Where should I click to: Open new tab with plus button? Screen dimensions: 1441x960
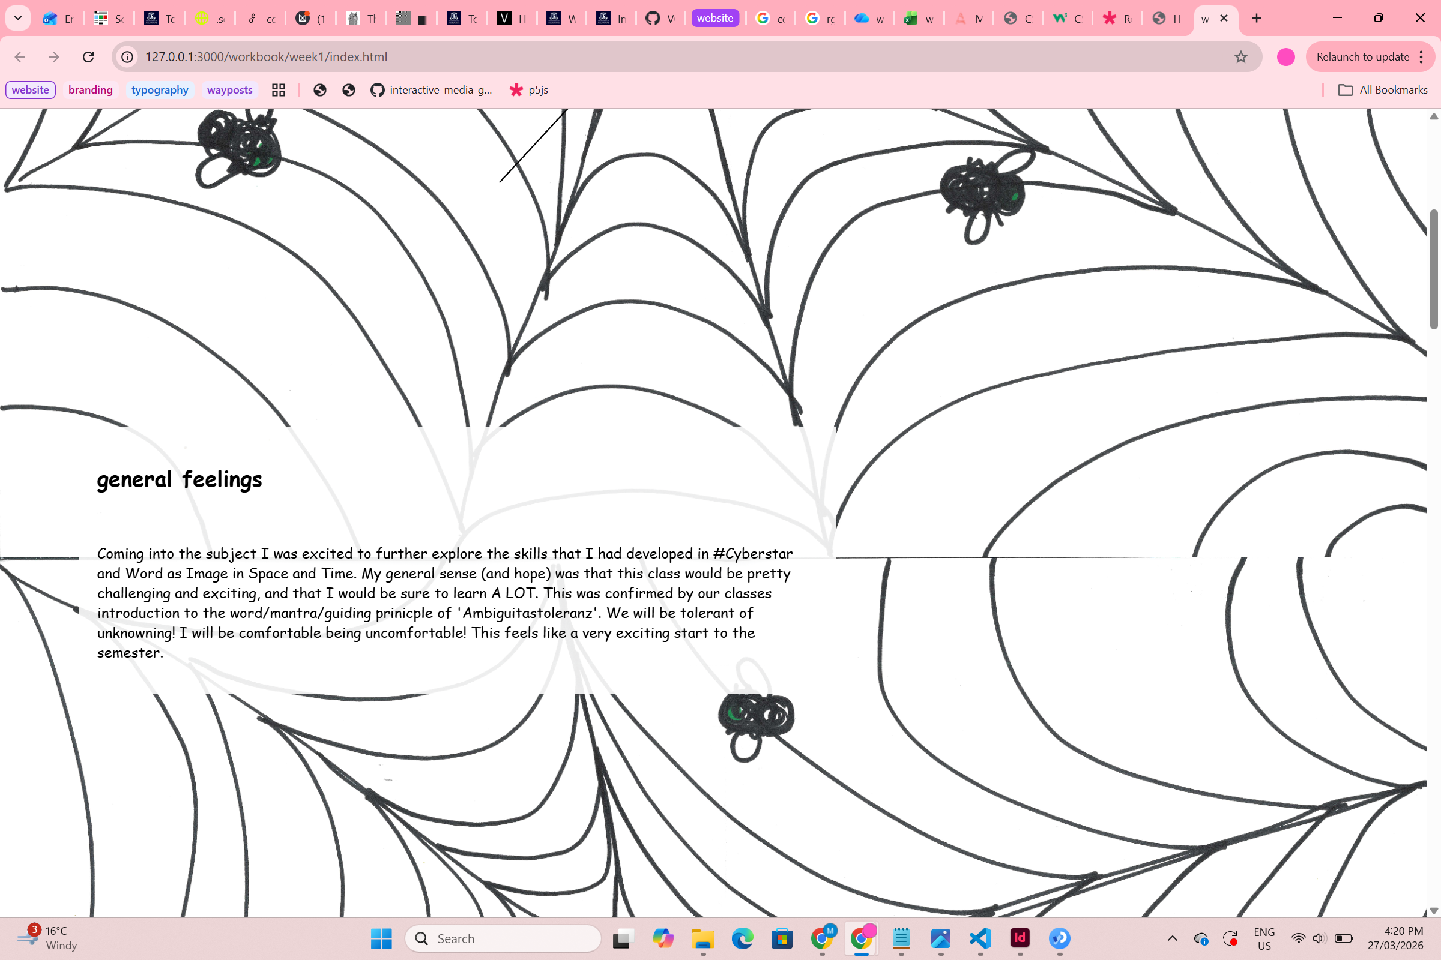click(x=1257, y=19)
